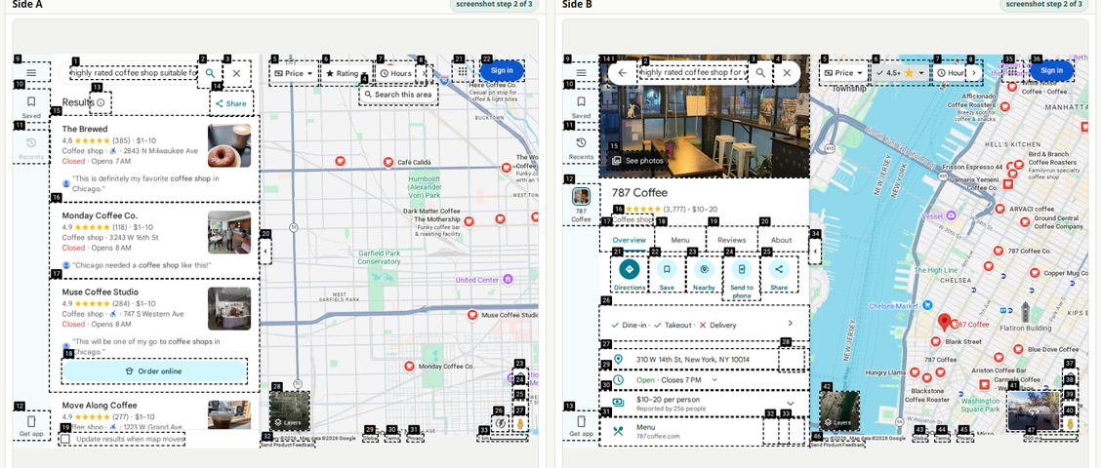Click the Sign in button in Side A

(x=502, y=70)
